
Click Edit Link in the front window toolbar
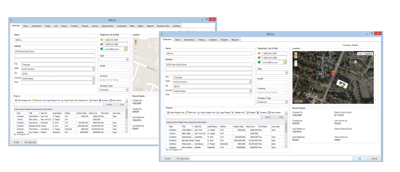(x=192, y=112)
